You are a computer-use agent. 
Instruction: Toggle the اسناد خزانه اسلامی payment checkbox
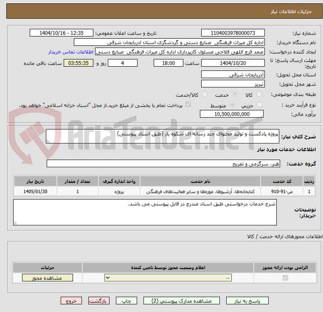click(188, 104)
